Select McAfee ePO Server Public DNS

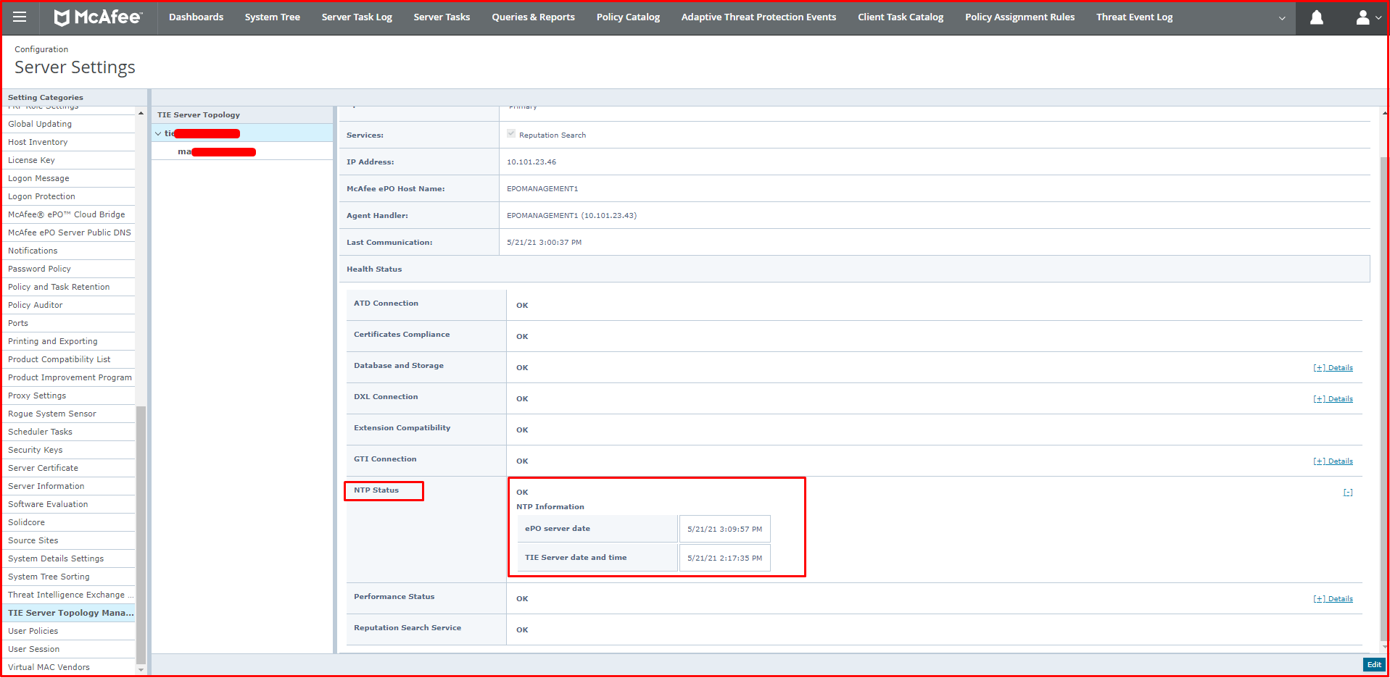point(68,233)
